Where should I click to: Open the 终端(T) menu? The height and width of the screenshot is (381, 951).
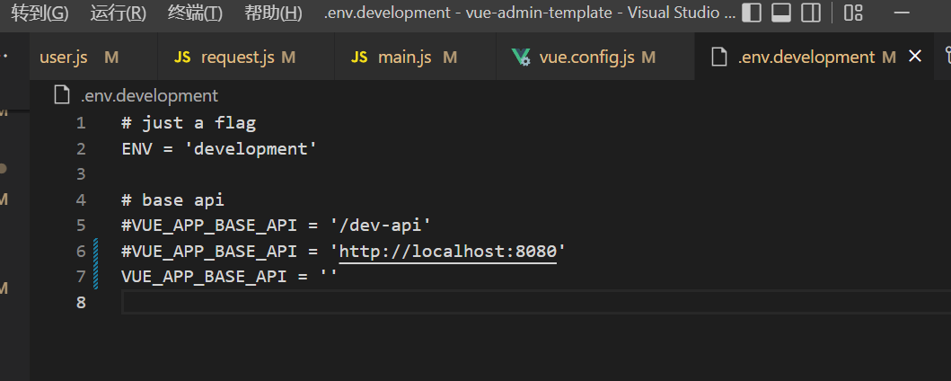[x=195, y=13]
